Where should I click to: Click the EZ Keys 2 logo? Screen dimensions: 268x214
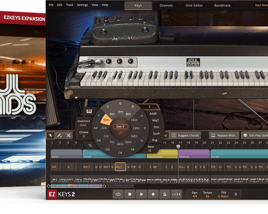[61, 194]
